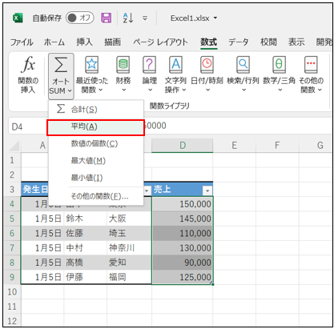
Task: Select the cell containing 中村
Action: pyautogui.click(x=86, y=248)
